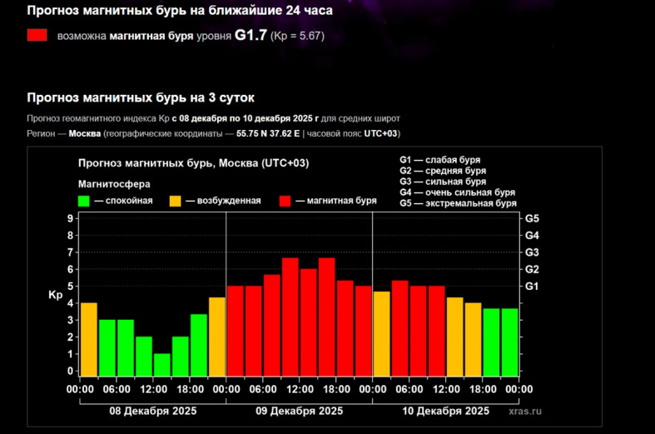Click the G5 label on right axis
Viewport: 655px width, 434px height.
point(533,218)
